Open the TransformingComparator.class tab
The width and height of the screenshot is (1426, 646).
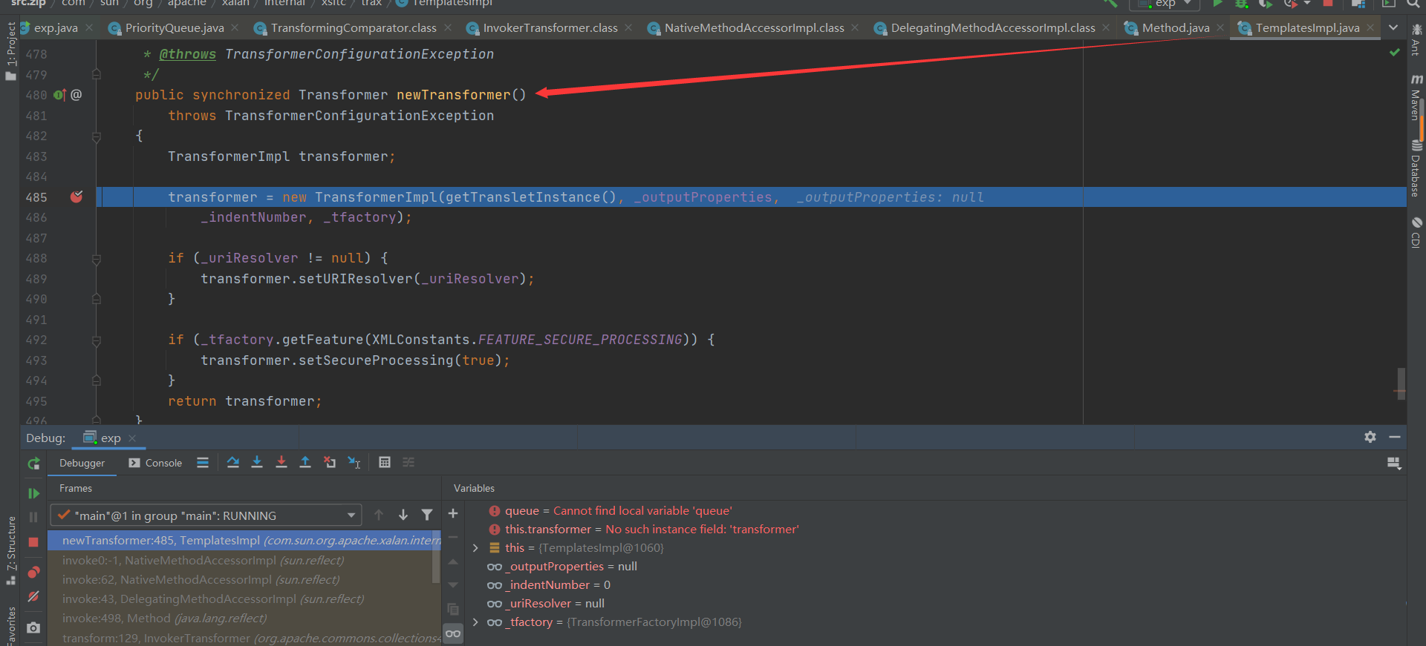coord(354,28)
